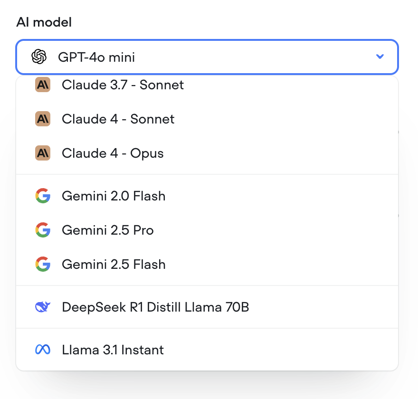
Task: Click the Google icon beside Gemini 2.0 Flash
Action: tap(42, 196)
